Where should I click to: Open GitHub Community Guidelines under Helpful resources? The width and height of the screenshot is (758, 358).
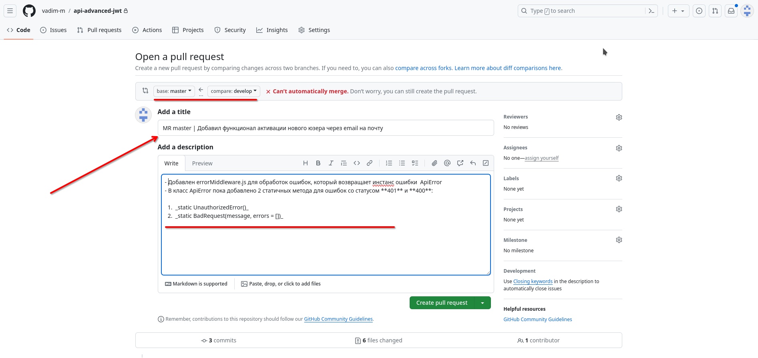tap(538, 320)
